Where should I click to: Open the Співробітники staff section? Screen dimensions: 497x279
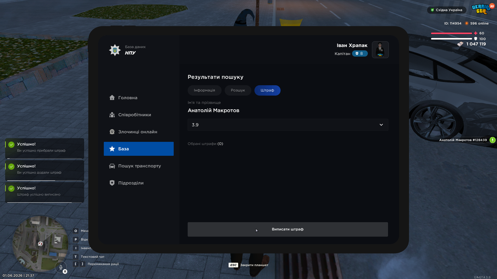coord(139,115)
